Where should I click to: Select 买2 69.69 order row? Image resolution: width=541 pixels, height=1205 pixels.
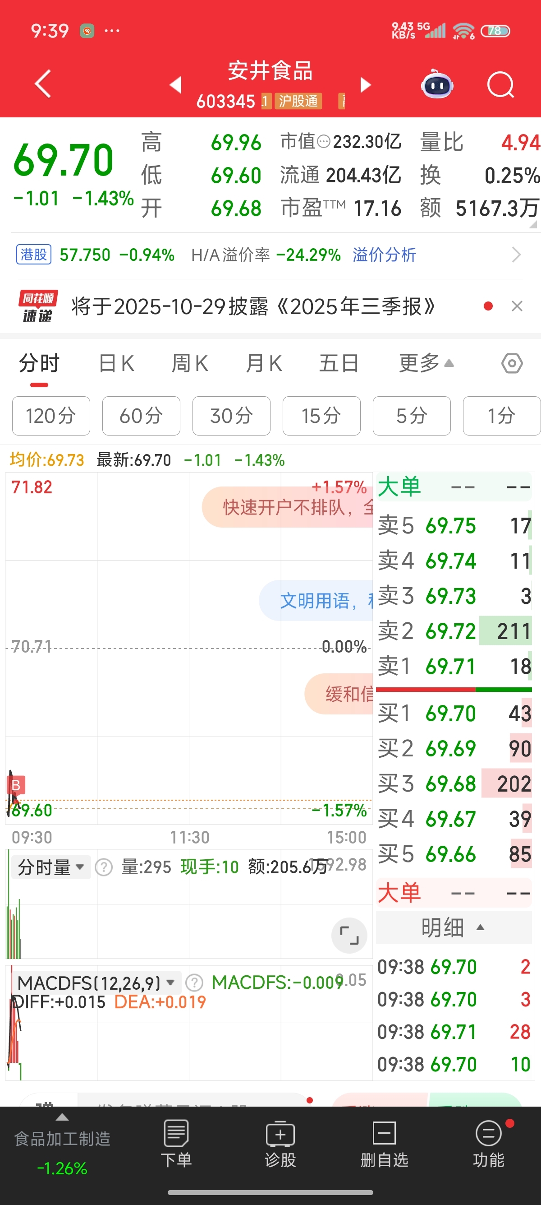(x=454, y=748)
